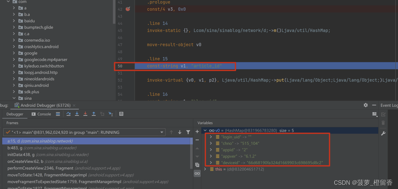Viewport: 398px width, 189px height.
Task: Go to next frame with down arrow
Action: pos(180,132)
